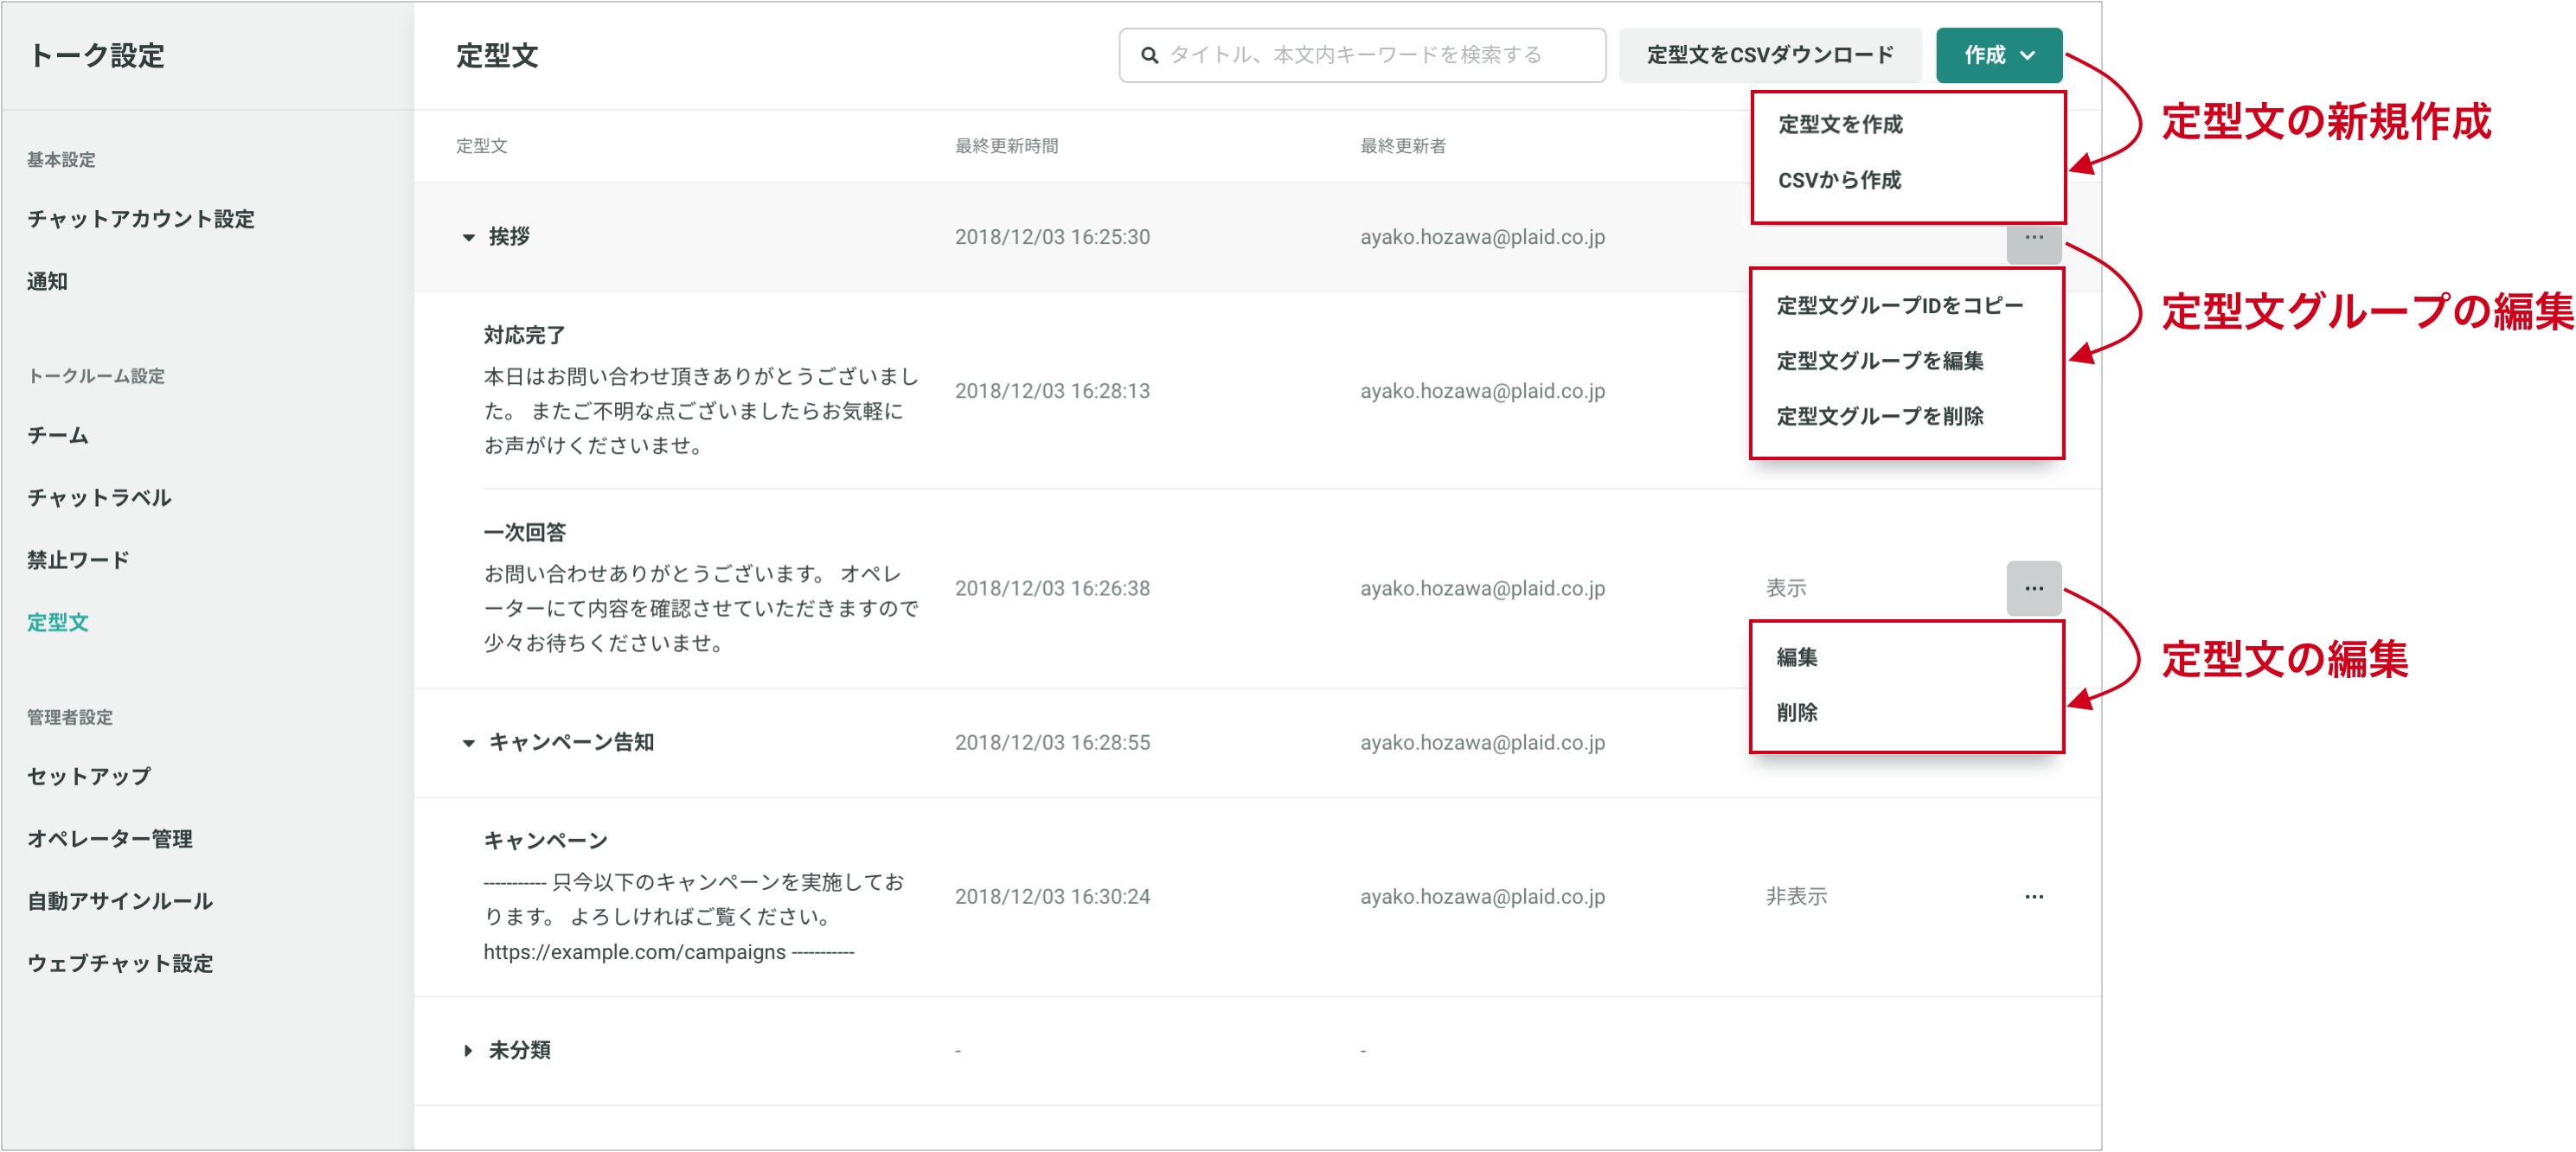Click the 挨拶 group name
Screen dimensions: 2576x1152
coord(509,237)
